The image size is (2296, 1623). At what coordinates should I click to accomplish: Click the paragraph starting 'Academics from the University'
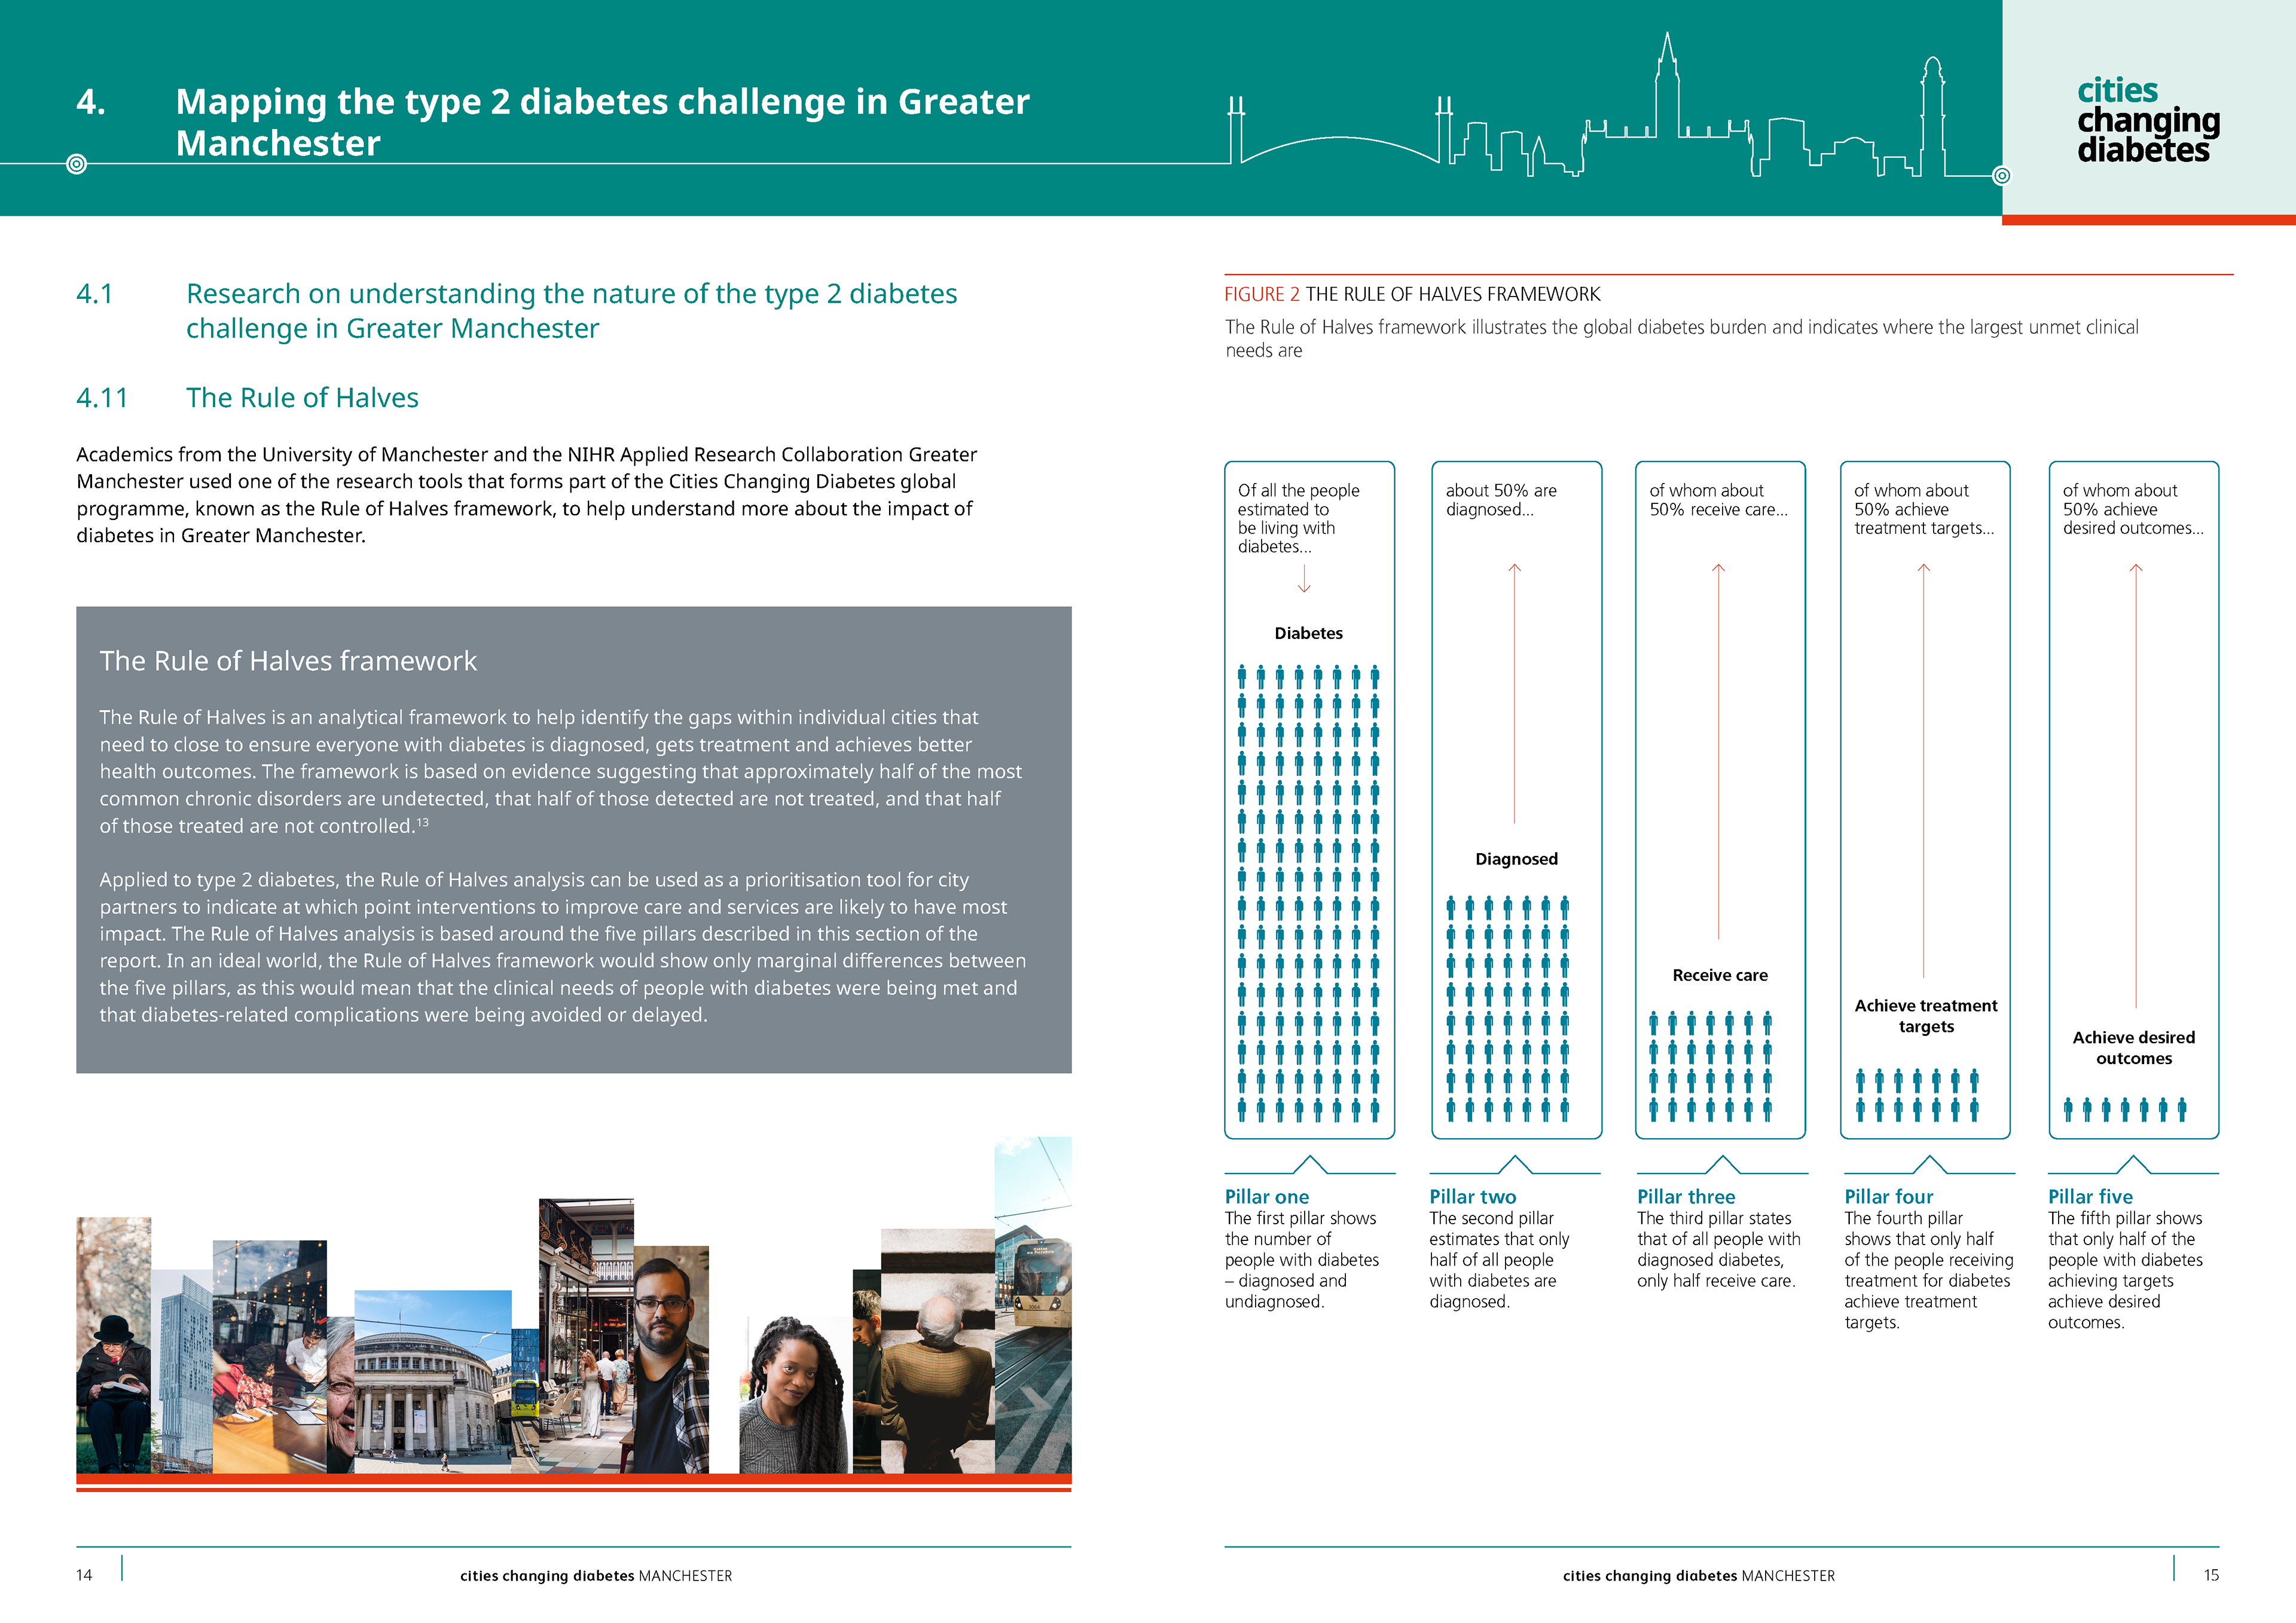point(527,495)
